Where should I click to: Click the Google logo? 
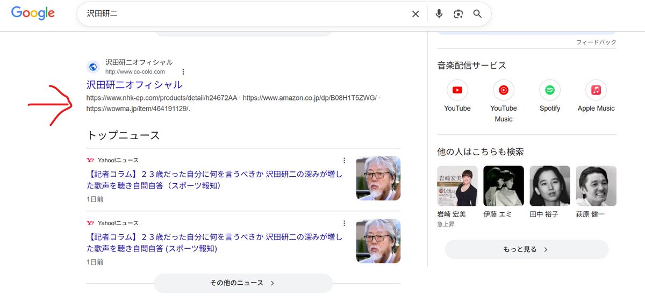tap(33, 13)
